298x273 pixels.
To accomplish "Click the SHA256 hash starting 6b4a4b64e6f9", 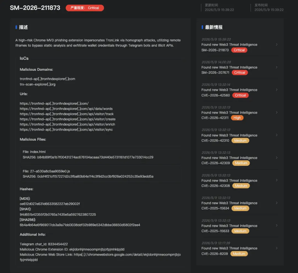I will point(80,225).
